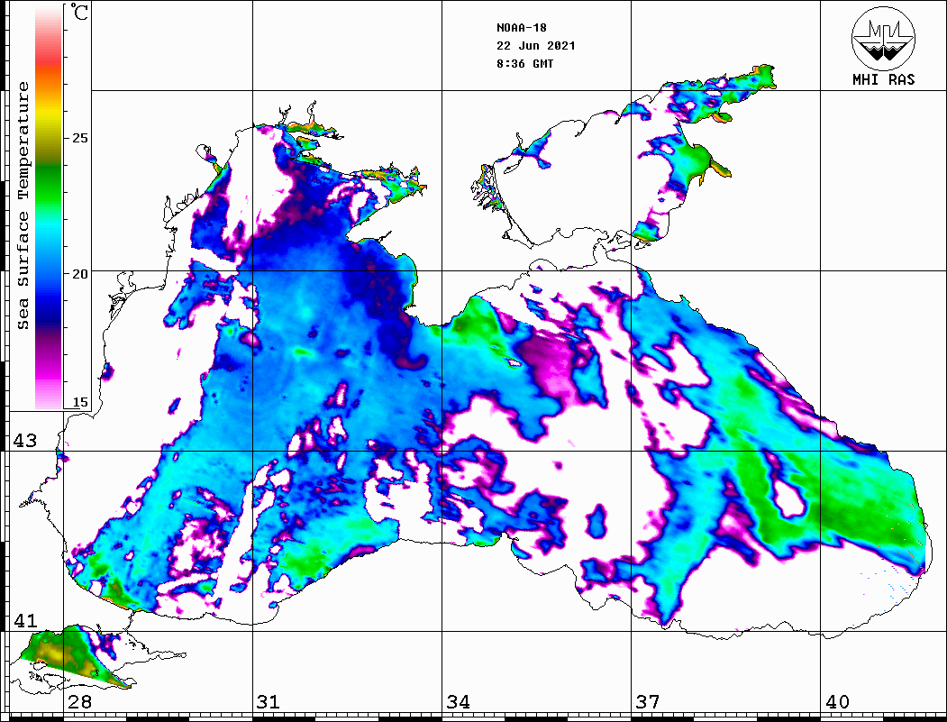
Task: Click longitude label 34
Action: point(458,702)
